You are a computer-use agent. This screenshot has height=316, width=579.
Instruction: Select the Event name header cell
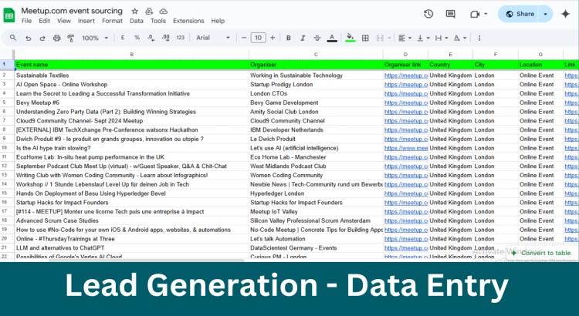(131, 65)
